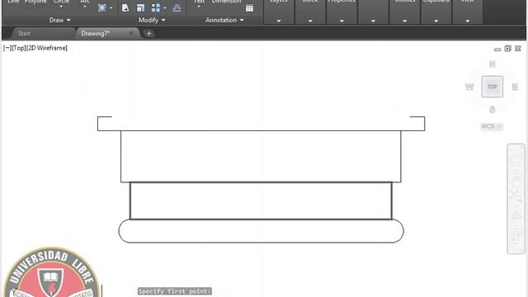Click the N compass direction on ViewCube
This screenshot has width=528, height=297.
click(493, 64)
